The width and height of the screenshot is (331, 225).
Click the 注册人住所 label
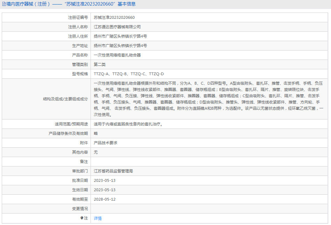pos(78,36)
